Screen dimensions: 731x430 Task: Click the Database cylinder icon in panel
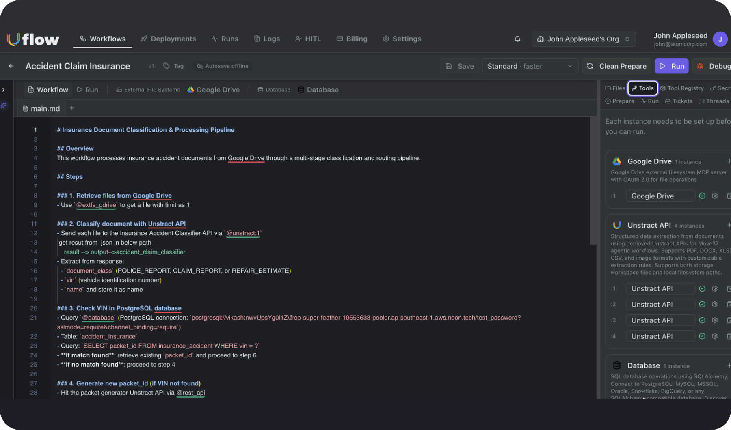617,365
